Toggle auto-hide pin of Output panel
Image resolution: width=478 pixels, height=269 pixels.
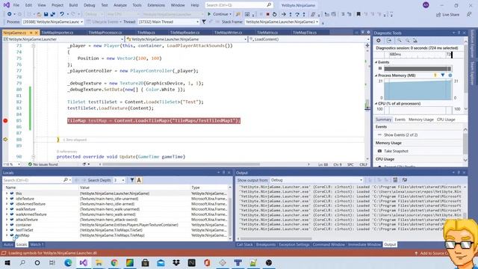tap(459, 173)
